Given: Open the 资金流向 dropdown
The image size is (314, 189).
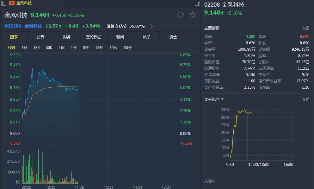Looking at the screenshot, I should (x=214, y=99).
